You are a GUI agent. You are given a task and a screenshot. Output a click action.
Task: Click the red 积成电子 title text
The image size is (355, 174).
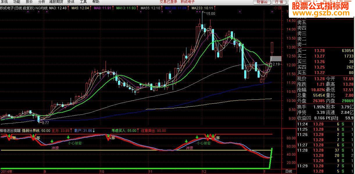pos(188,2)
